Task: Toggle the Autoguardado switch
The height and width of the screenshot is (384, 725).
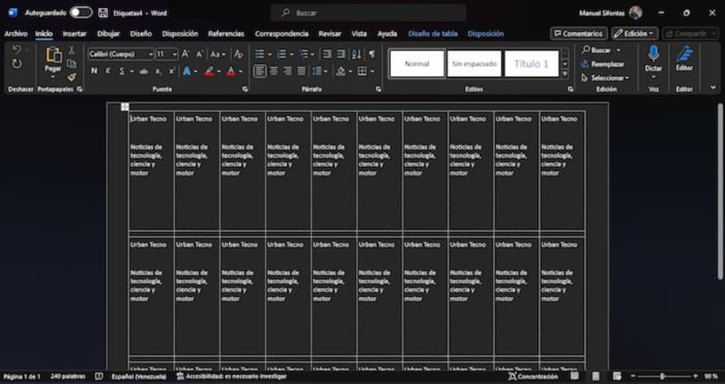Action: pos(81,13)
